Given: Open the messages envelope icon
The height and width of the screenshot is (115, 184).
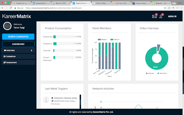Looking at the screenshot, I should pos(155,16).
